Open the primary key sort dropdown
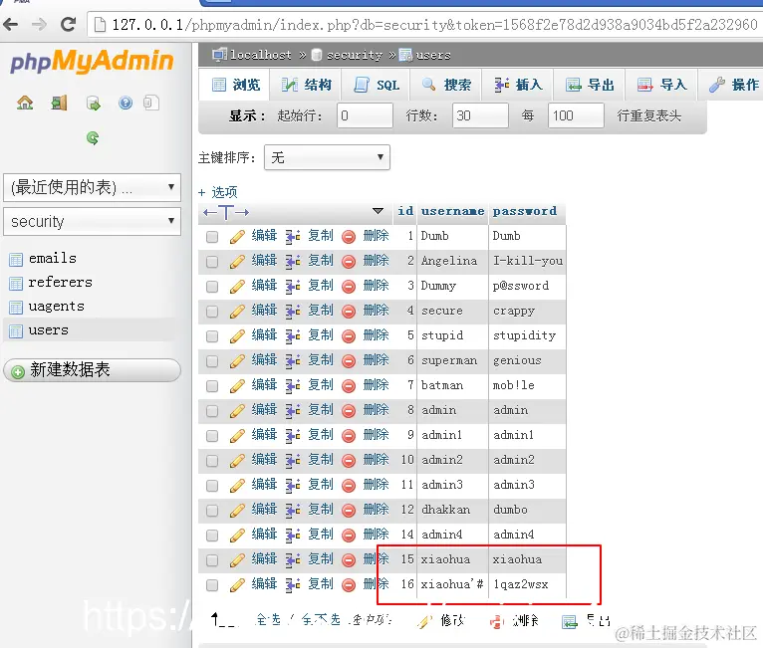This screenshot has width=763, height=648. click(x=327, y=157)
